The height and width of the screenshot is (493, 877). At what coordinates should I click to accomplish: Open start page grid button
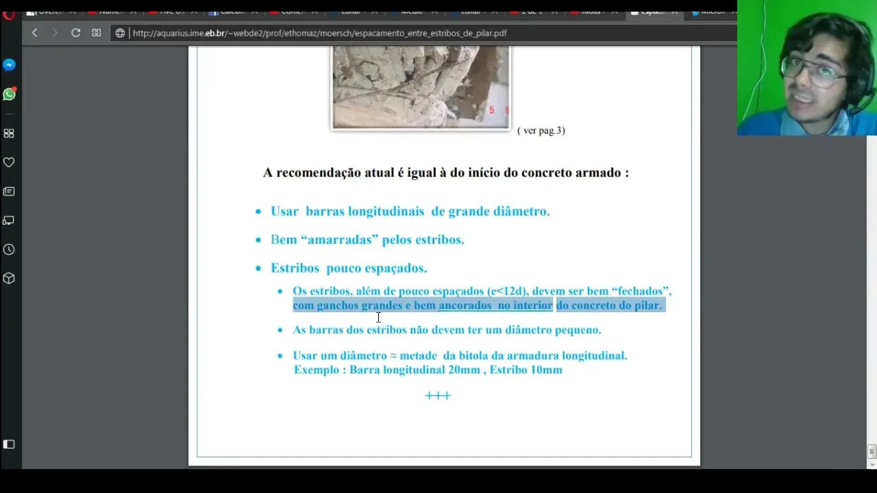(97, 33)
